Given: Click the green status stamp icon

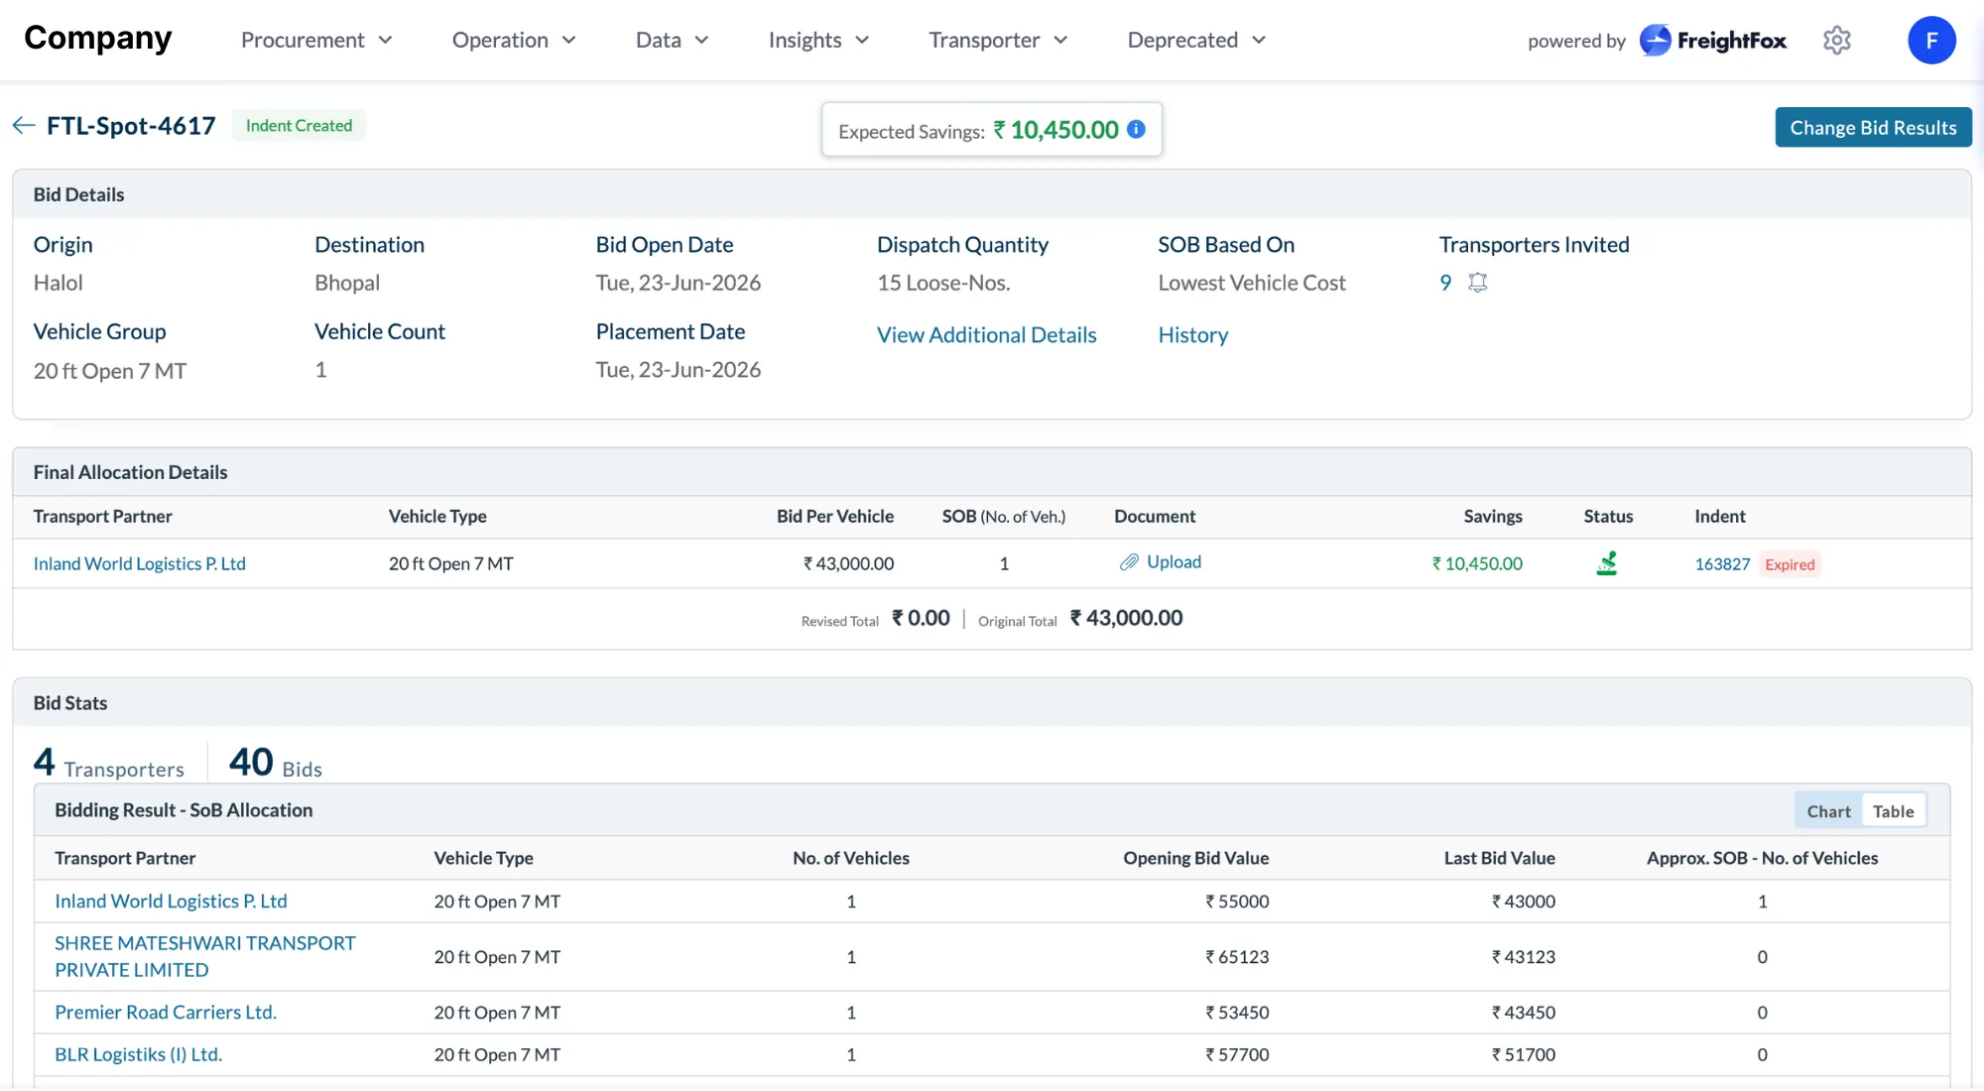Looking at the screenshot, I should click(1607, 563).
